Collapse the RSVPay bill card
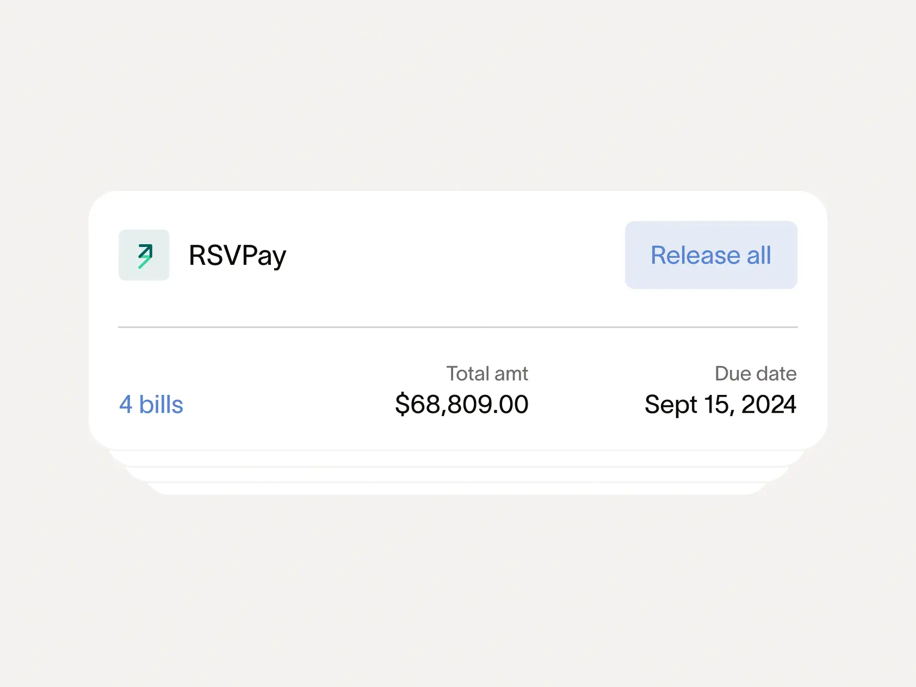The height and width of the screenshot is (687, 916). click(x=458, y=255)
